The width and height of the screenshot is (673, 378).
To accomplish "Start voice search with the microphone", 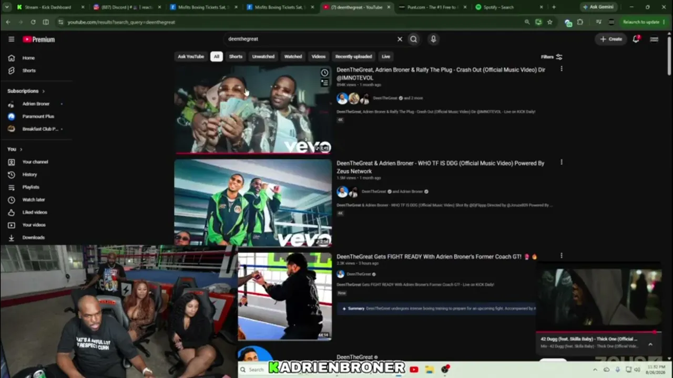I will [433, 39].
